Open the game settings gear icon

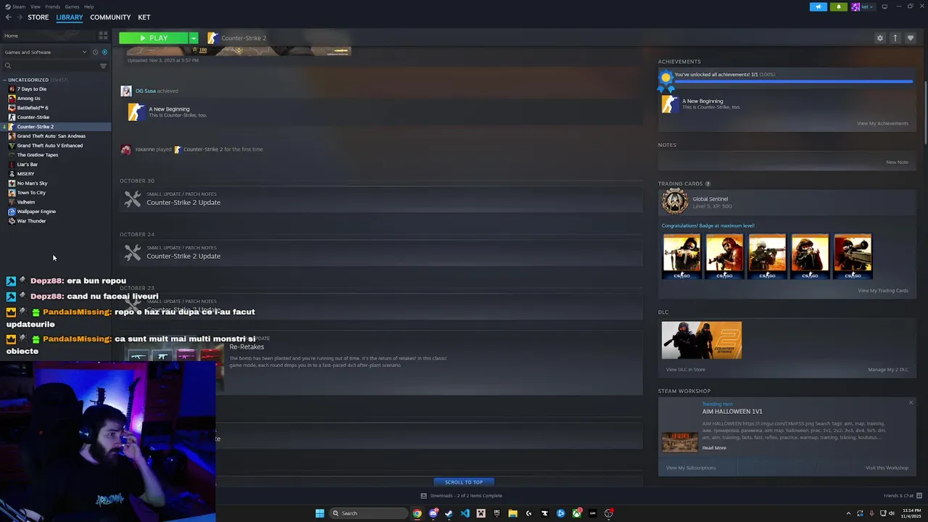click(x=880, y=38)
